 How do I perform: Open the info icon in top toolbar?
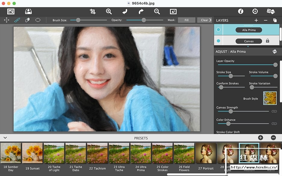[240, 11]
